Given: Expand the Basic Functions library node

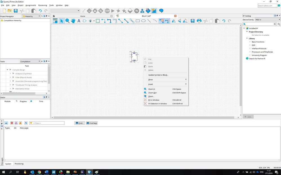Looking at the screenshot, I should [250, 42].
